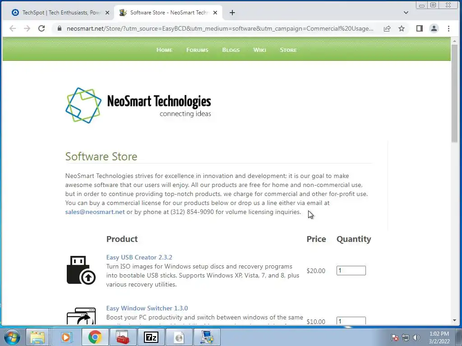Screen dimensions: 462x346
Task: Close the TechSpot tab
Action: (x=107, y=13)
